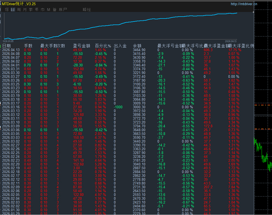
Task: Click the 2026.01.30 date cell
Action: pos(11,210)
